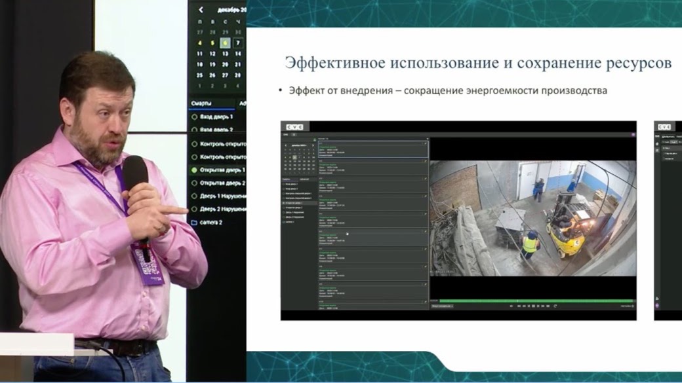Screen dimensions: 682x383
Task: Click the pencil edit icon of event #9
Action: click(x=426, y=284)
